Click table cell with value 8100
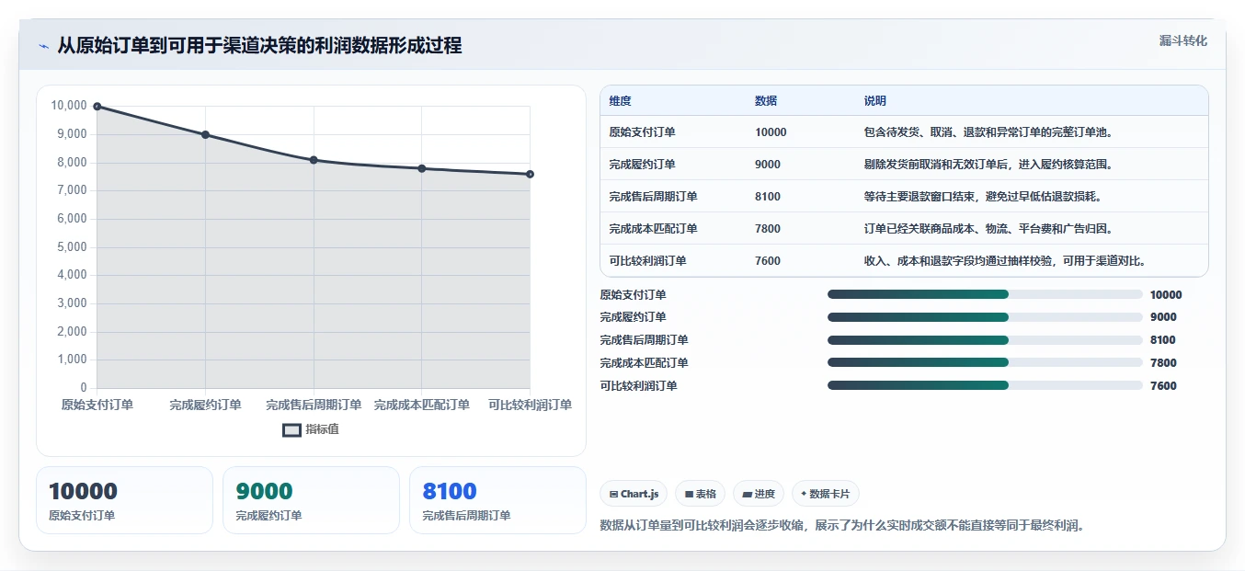This screenshot has height=571, width=1245. coord(768,197)
